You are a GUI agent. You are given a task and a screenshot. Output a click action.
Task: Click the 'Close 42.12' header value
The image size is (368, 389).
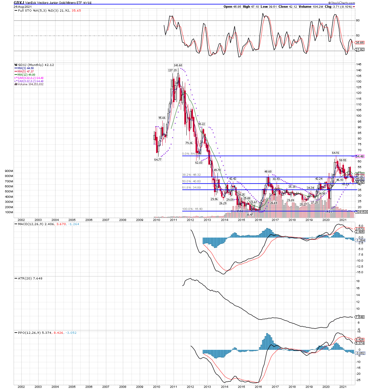pyautogui.click(x=288, y=7)
